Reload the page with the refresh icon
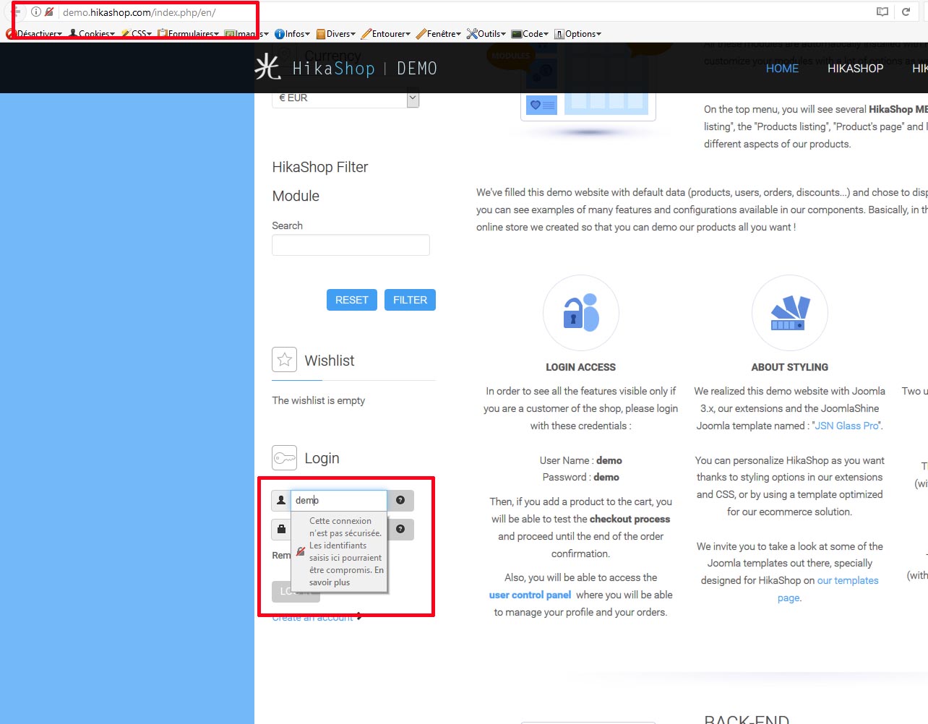Image resolution: width=928 pixels, height=724 pixels. point(906,12)
